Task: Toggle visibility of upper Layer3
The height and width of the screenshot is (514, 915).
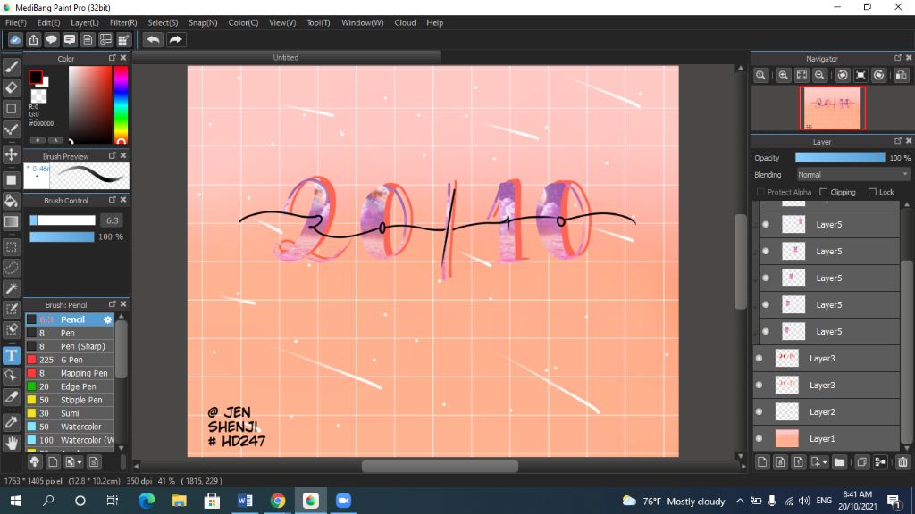Action: point(760,358)
